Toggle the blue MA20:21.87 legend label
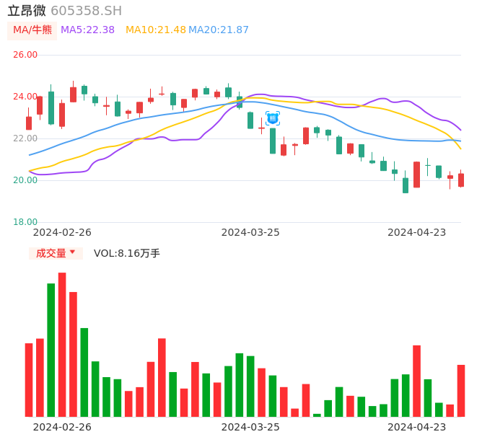Screen dimensions: 495x437 coord(219,30)
